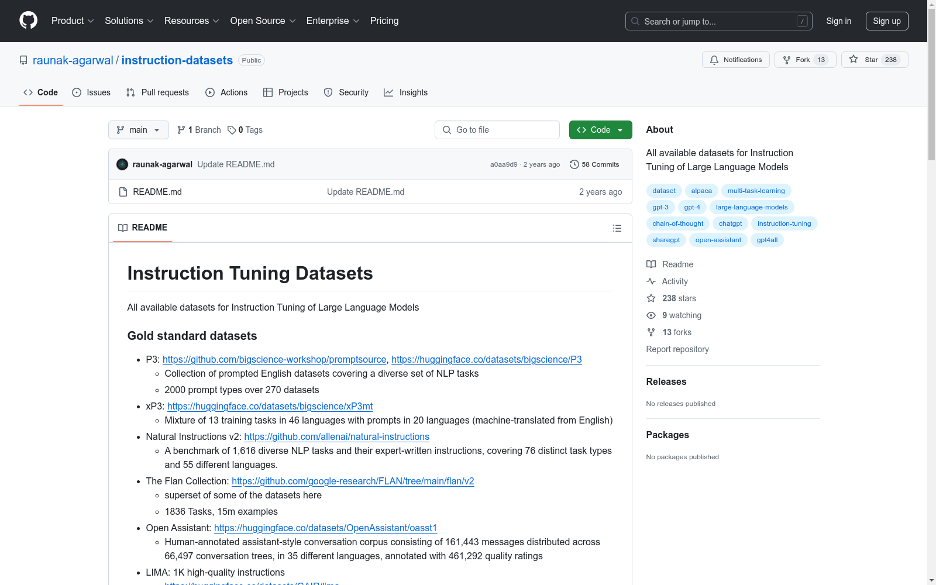Click the dataset topic tag
Screen dimensions: 936x585
coord(664,191)
